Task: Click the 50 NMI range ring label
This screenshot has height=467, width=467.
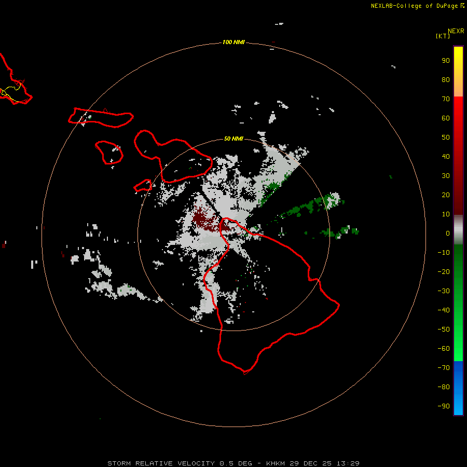Action: click(x=233, y=139)
